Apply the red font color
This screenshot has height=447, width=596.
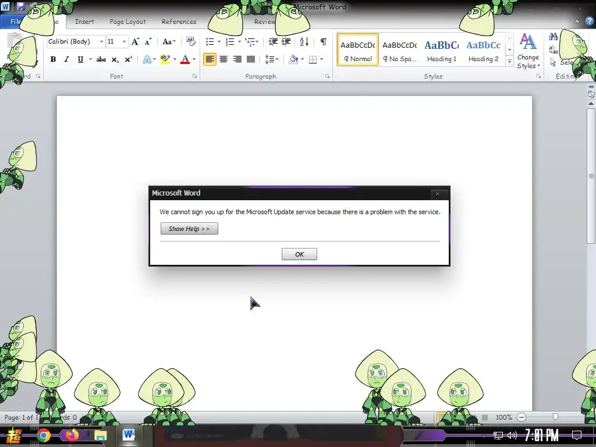[185, 59]
